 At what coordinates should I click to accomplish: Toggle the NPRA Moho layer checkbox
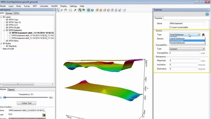click(x=7, y=41)
